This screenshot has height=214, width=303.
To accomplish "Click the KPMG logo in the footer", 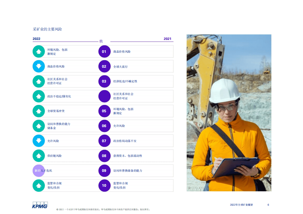I will [40, 205].
